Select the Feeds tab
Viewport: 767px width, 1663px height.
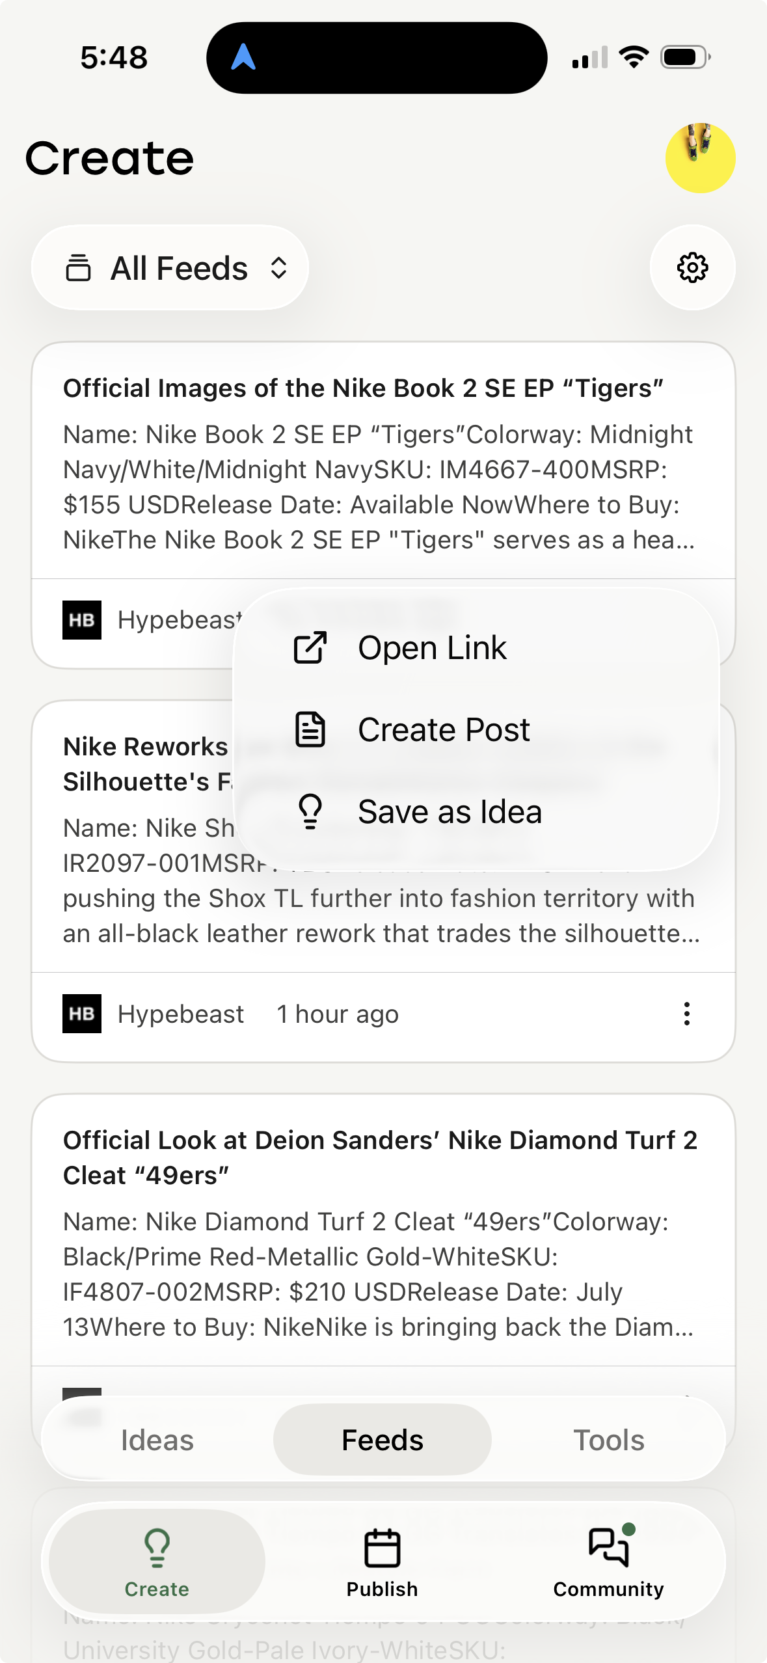[383, 1440]
